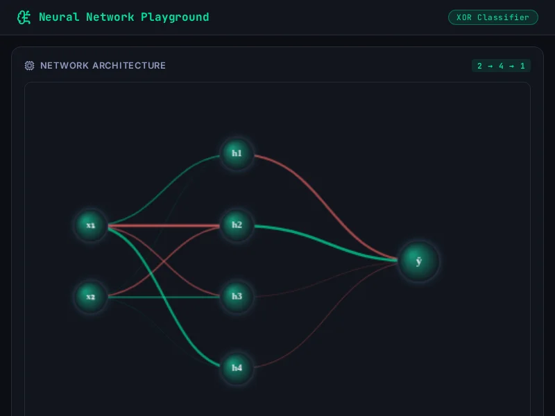Screen dimensions: 555x416
Task: Click the Network Architecture panel heading
Action: [x=103, y=66]
